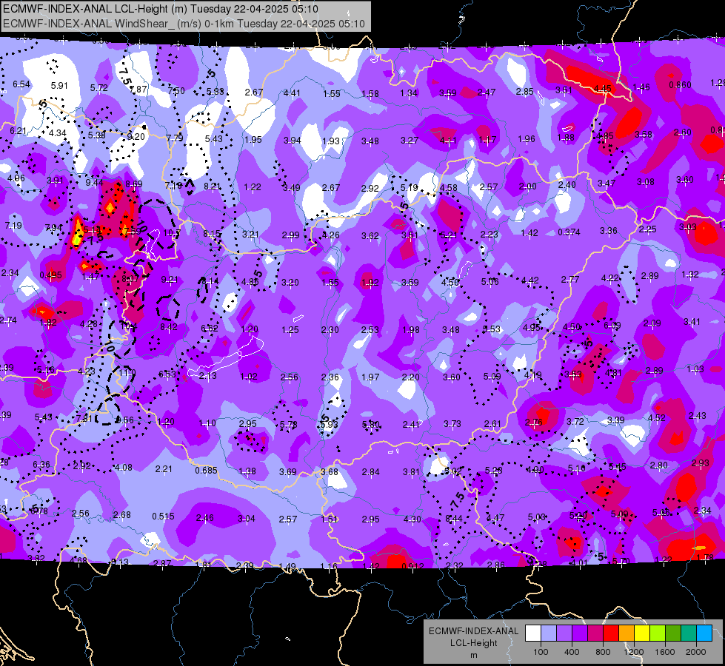This screenshot has height=666, width=725.
Task: Click the wind shear value '3.04'
Action: pyautogui.click(x=247, y=519)
